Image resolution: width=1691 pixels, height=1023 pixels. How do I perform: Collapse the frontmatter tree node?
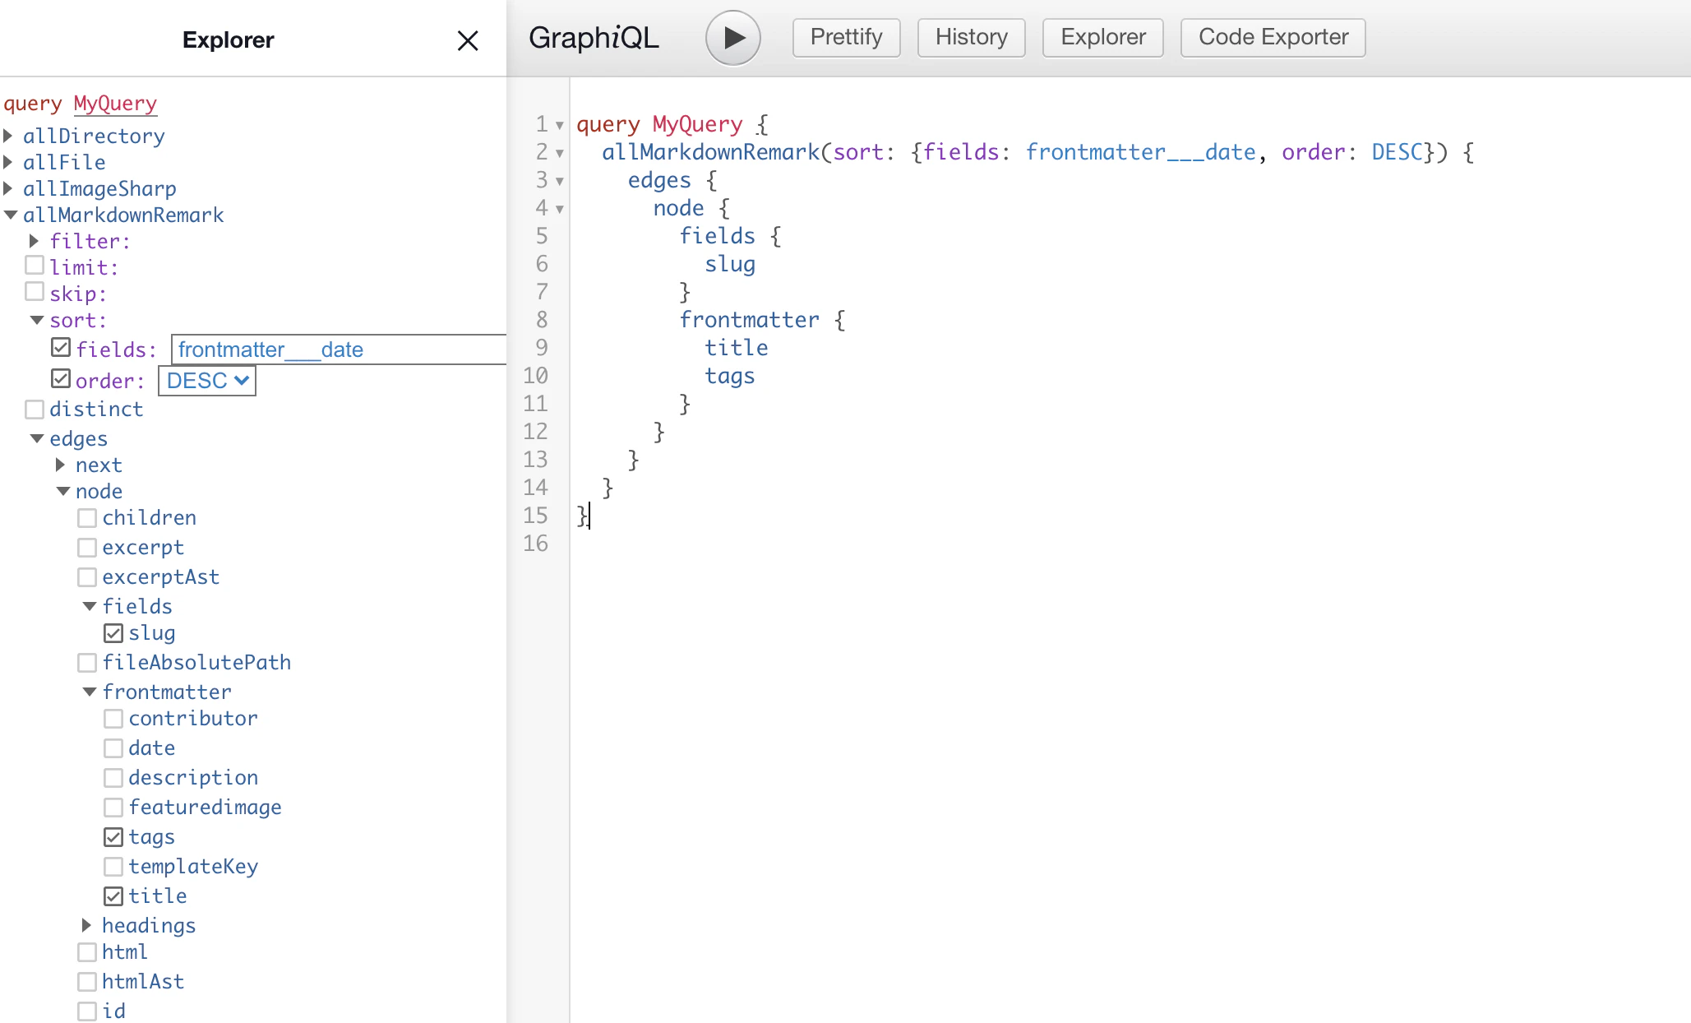point(89,692)
